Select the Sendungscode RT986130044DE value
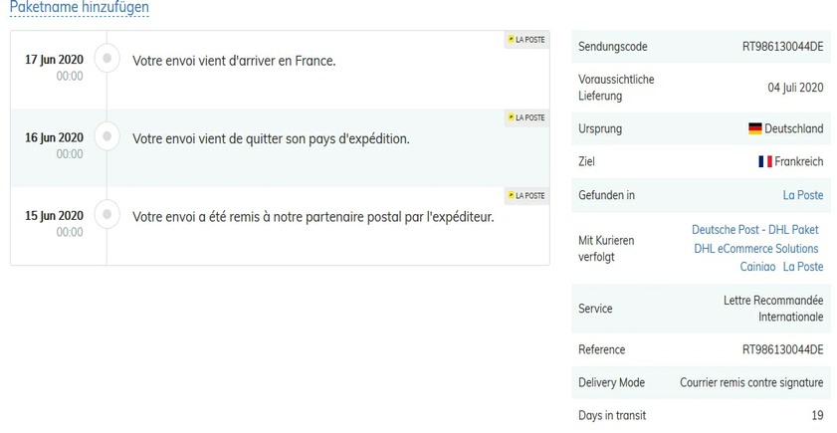Screen dimensions: 837x433 coord(782,47)
